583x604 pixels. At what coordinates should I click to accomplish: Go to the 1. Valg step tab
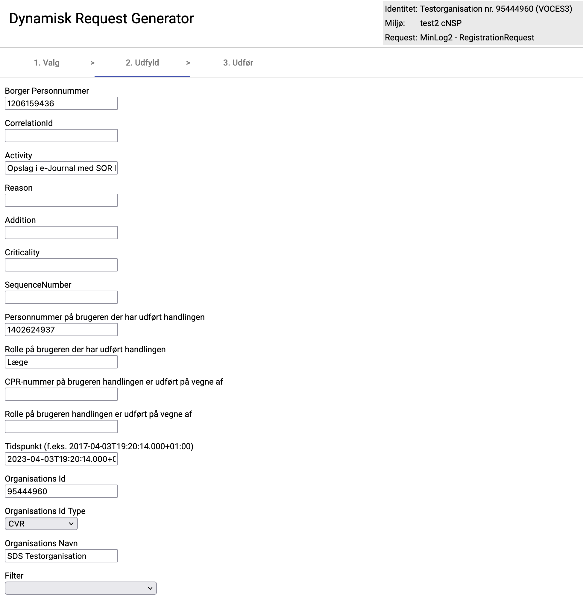[46, 63]
